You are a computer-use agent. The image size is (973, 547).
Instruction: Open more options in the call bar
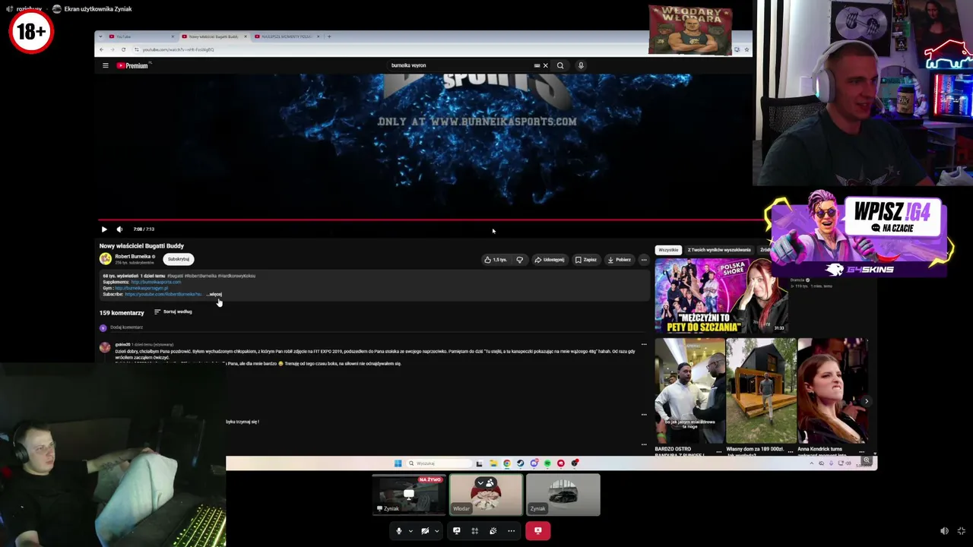(x=511, y=531)
